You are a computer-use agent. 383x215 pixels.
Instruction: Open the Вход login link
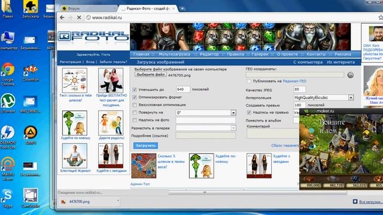(x=90, y=62)
